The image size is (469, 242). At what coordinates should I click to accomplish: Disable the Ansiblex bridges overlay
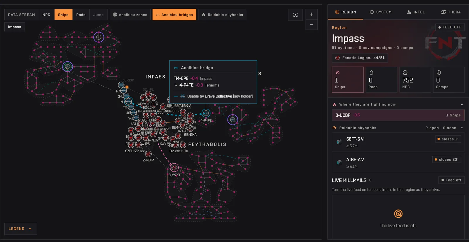click(174, 15)
